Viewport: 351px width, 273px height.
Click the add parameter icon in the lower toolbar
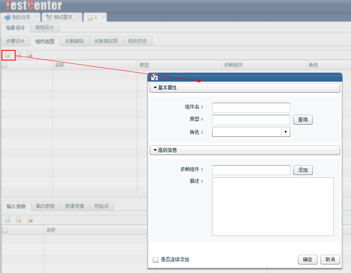click(x=7, y=220)
